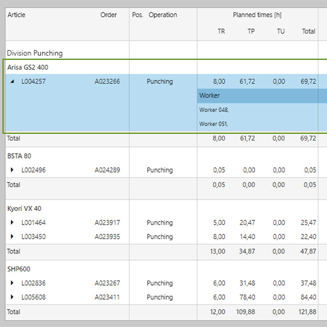Select the Kyori VX 40 group
This screenshot has height=327, width=327.
coord(24,208)
